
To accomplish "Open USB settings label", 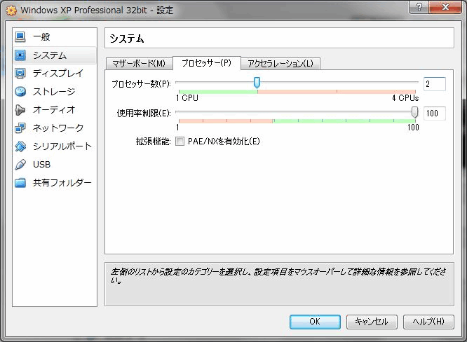I will (x=41, y=164).
